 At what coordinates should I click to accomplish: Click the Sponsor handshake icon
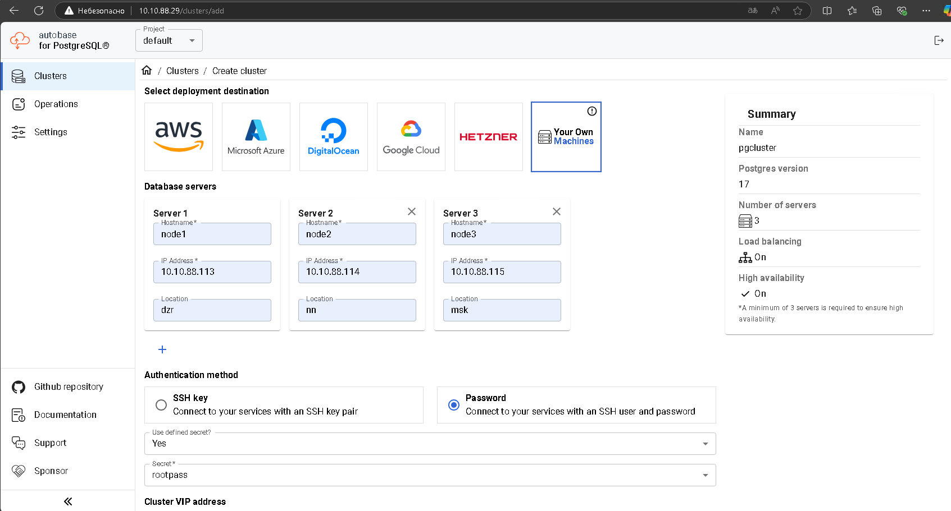pyautogui.click(x=19, y=471)
